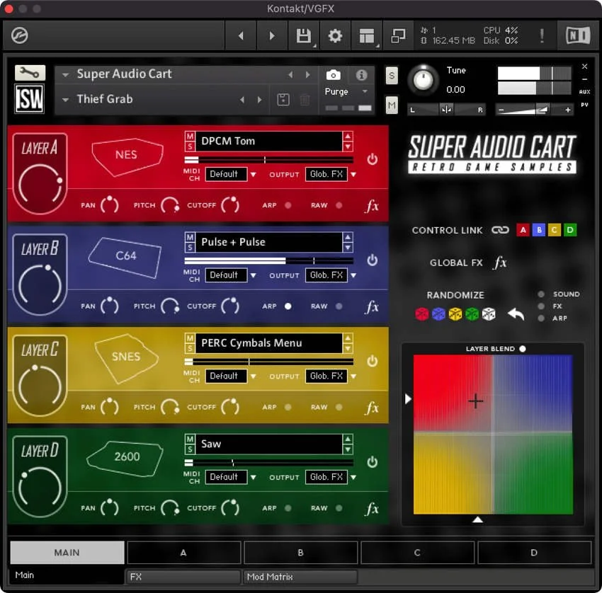The width and height of the screenshot is (602, 593).
Task: Take snapshot with camera icon
Action: [333, 75]
